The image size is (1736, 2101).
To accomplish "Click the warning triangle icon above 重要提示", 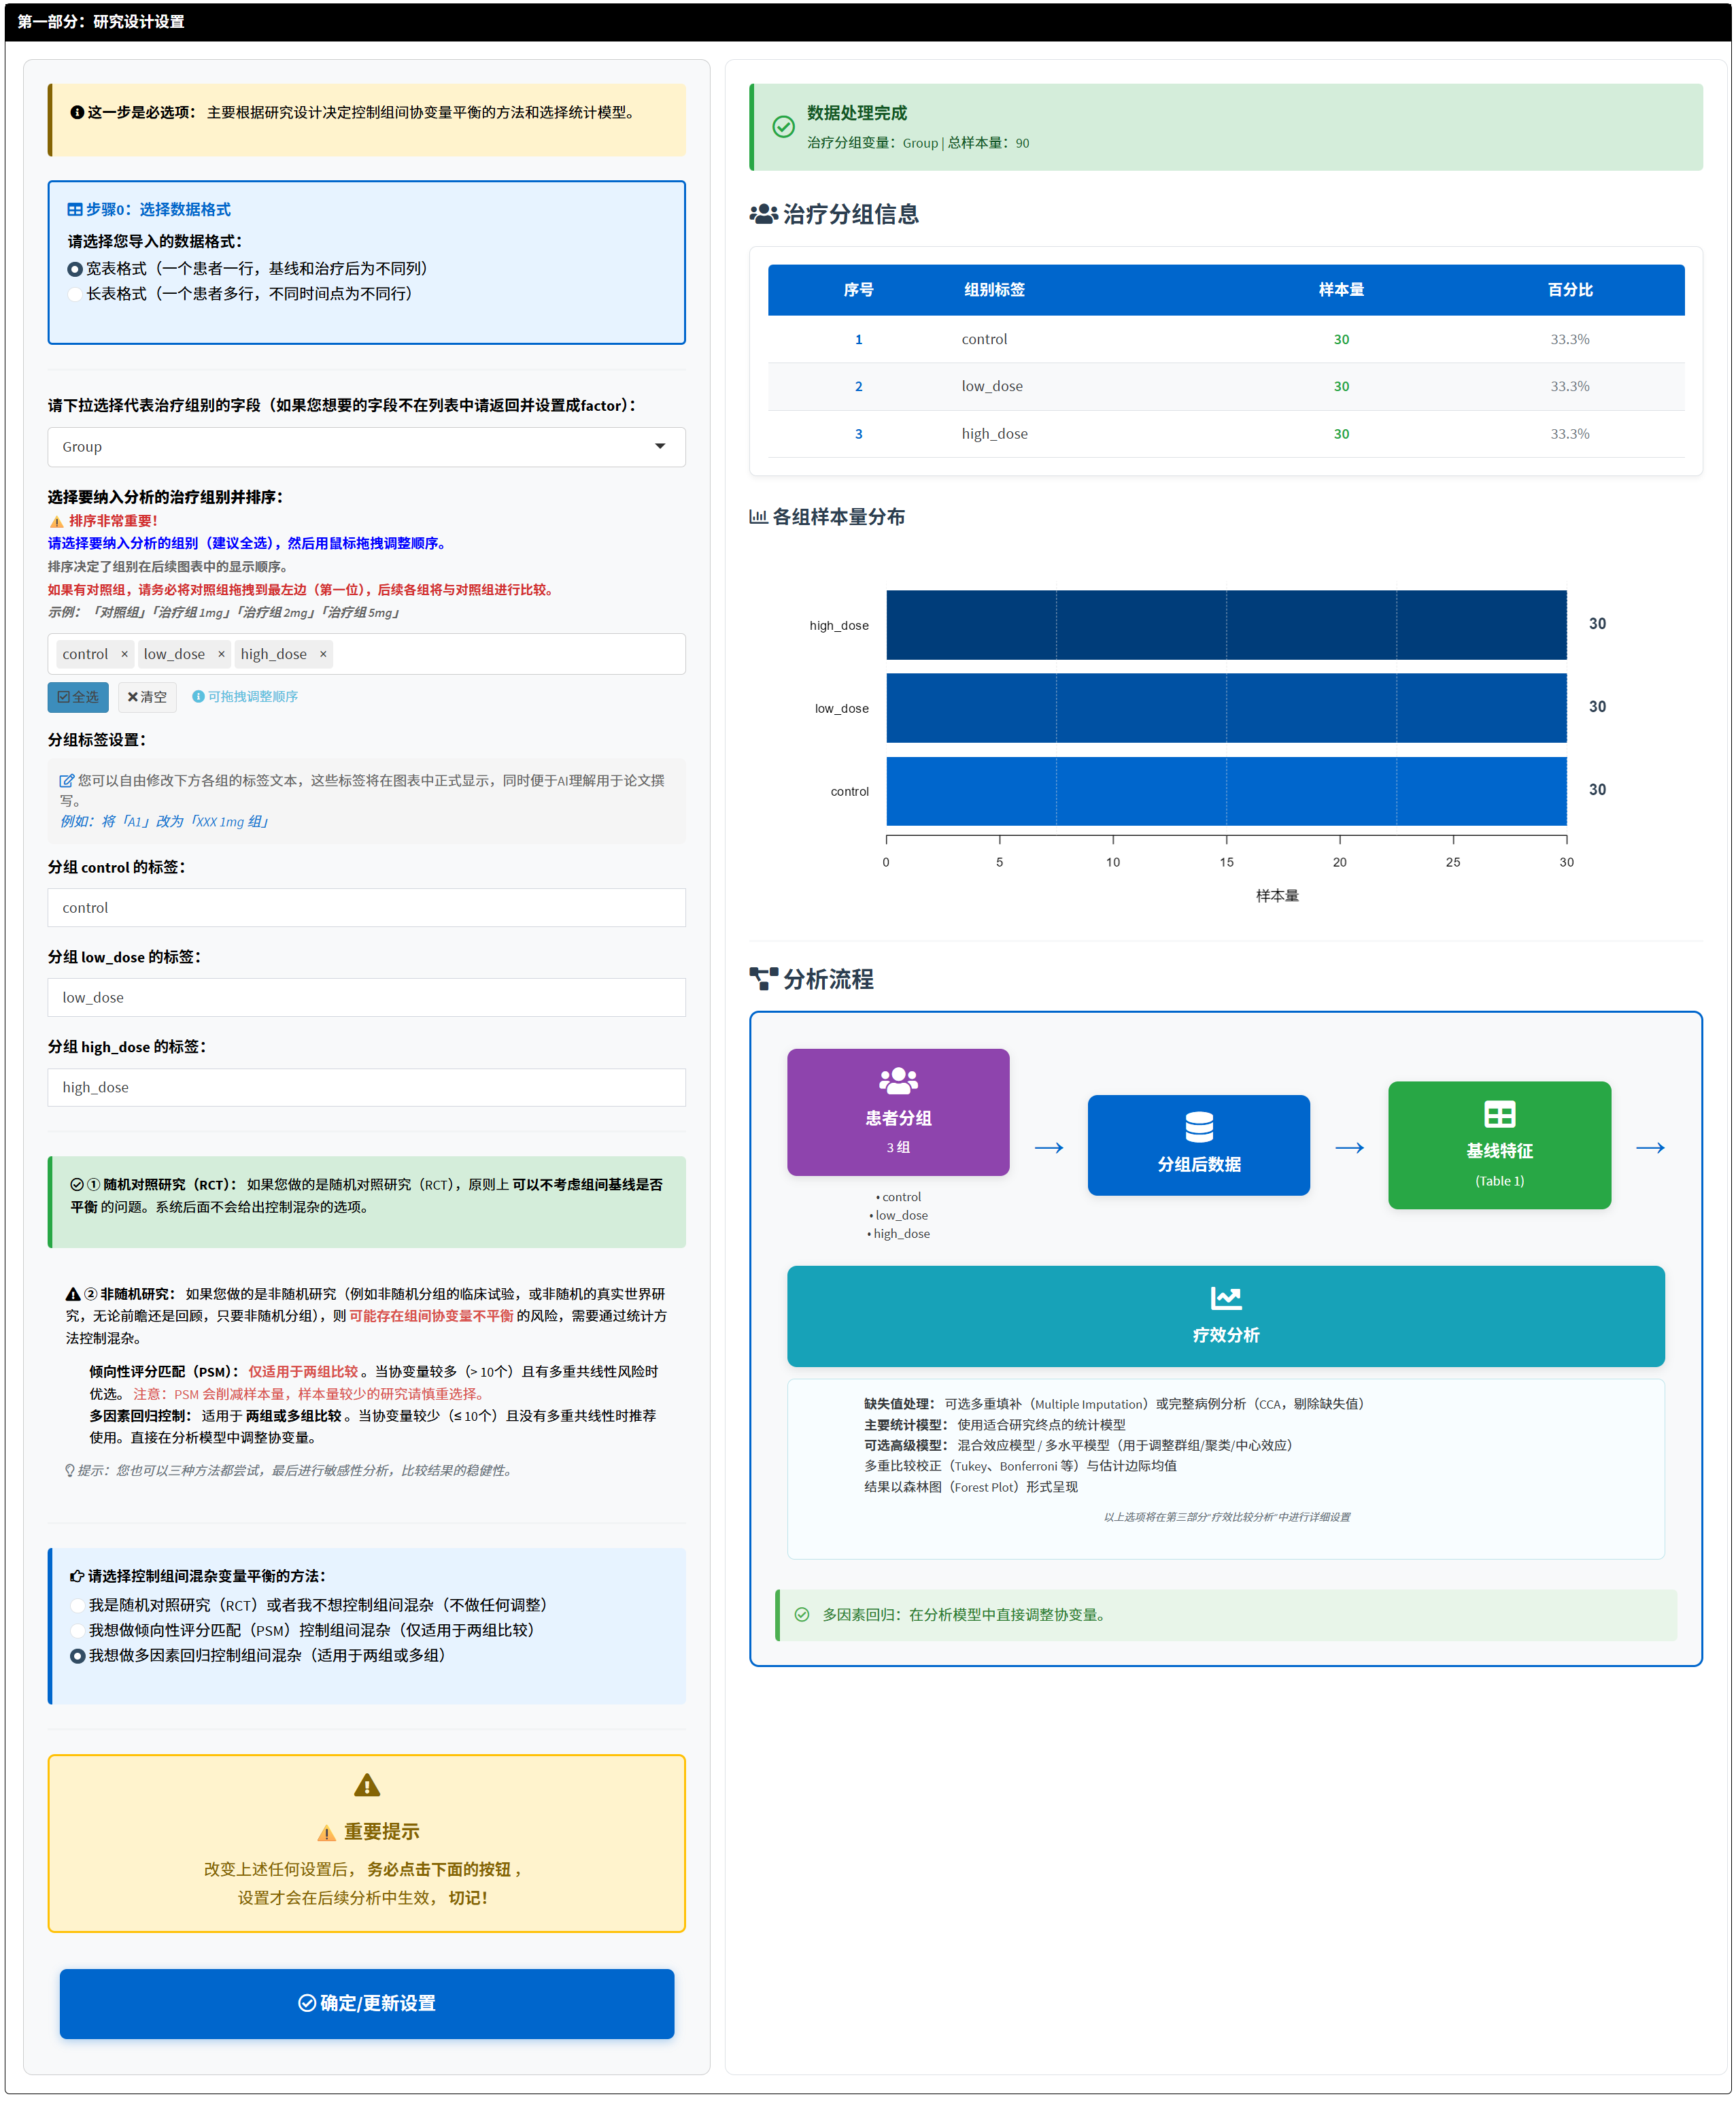I will pos(367,1785).
